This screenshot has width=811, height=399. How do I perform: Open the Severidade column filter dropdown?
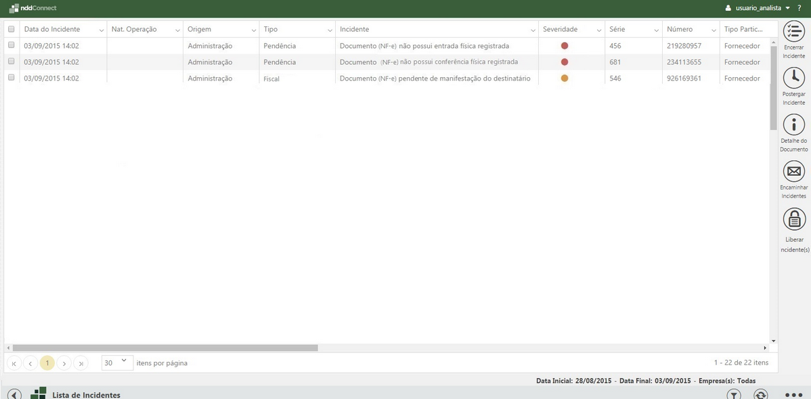click(x=598, y=29)
